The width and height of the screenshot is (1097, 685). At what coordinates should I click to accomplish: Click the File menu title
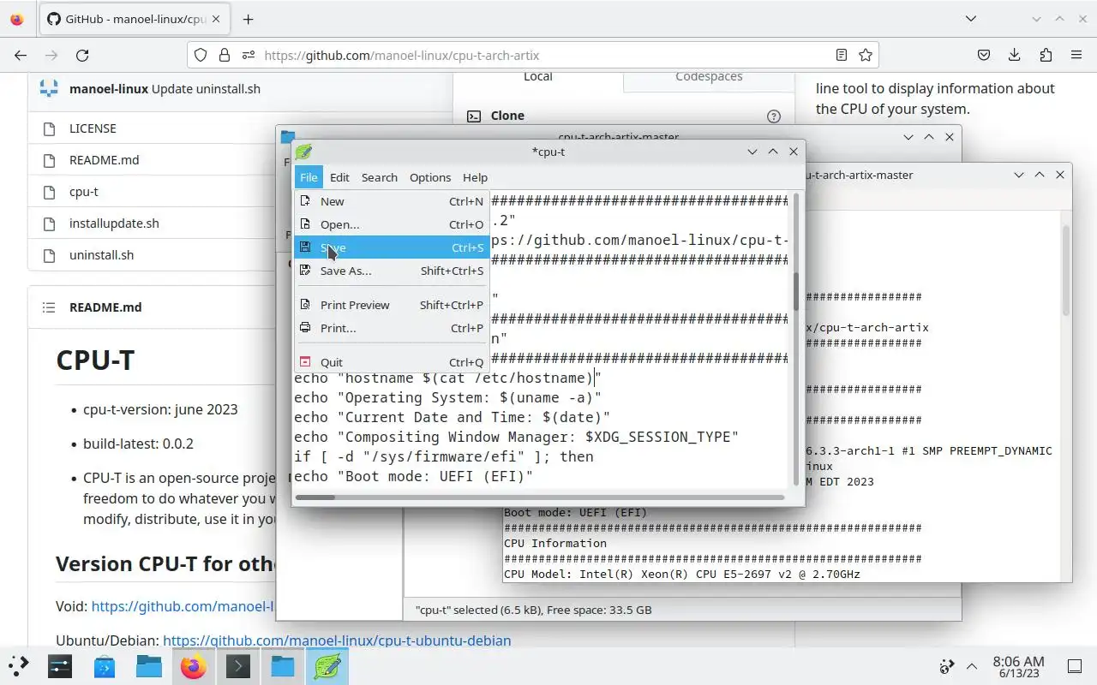(309, 177)
